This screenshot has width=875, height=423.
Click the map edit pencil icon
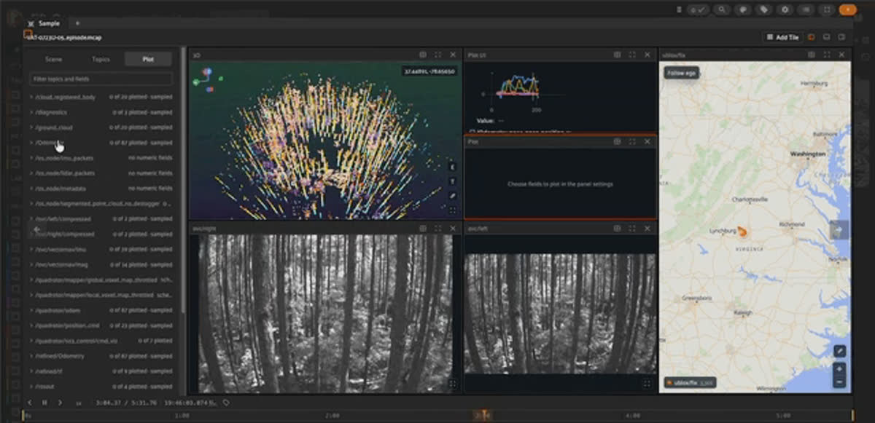[x=839, y=351]
